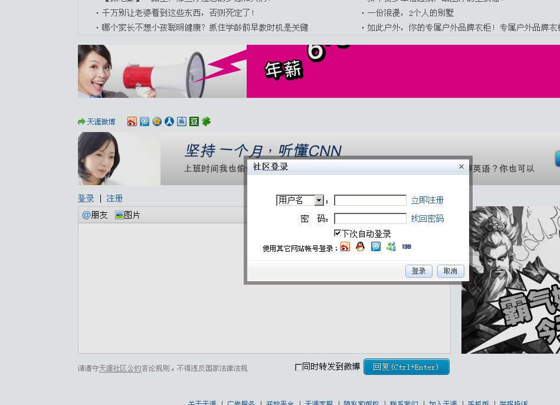The width and height of the screenshot is (560, 405).
Task: Log in with Sina Weibo account in dialog
Action: 345,246
